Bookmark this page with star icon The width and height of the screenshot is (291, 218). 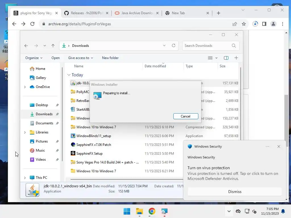(244, 24)
